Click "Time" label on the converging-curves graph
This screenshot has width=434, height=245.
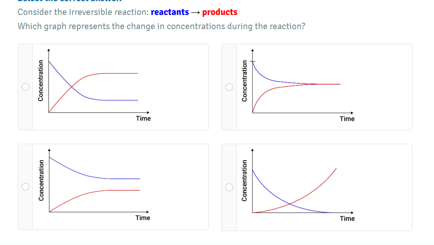click(347, 119)
